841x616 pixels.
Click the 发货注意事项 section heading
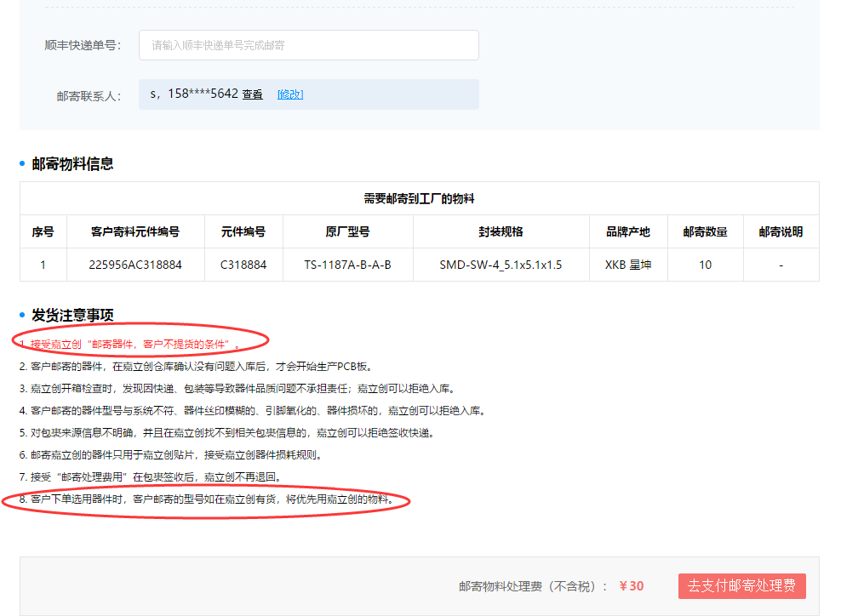coord(72,316)
